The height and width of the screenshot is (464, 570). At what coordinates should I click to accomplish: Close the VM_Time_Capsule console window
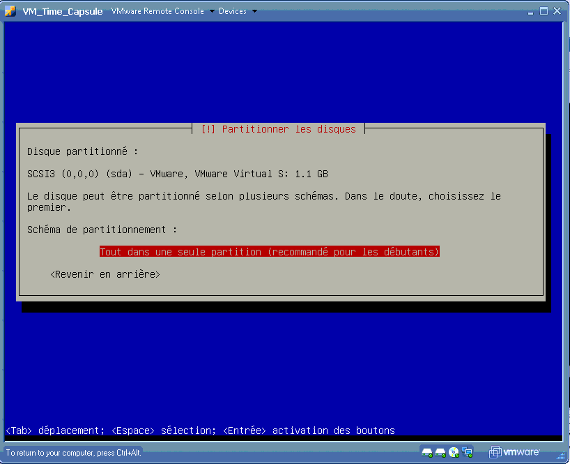[557, 11]
